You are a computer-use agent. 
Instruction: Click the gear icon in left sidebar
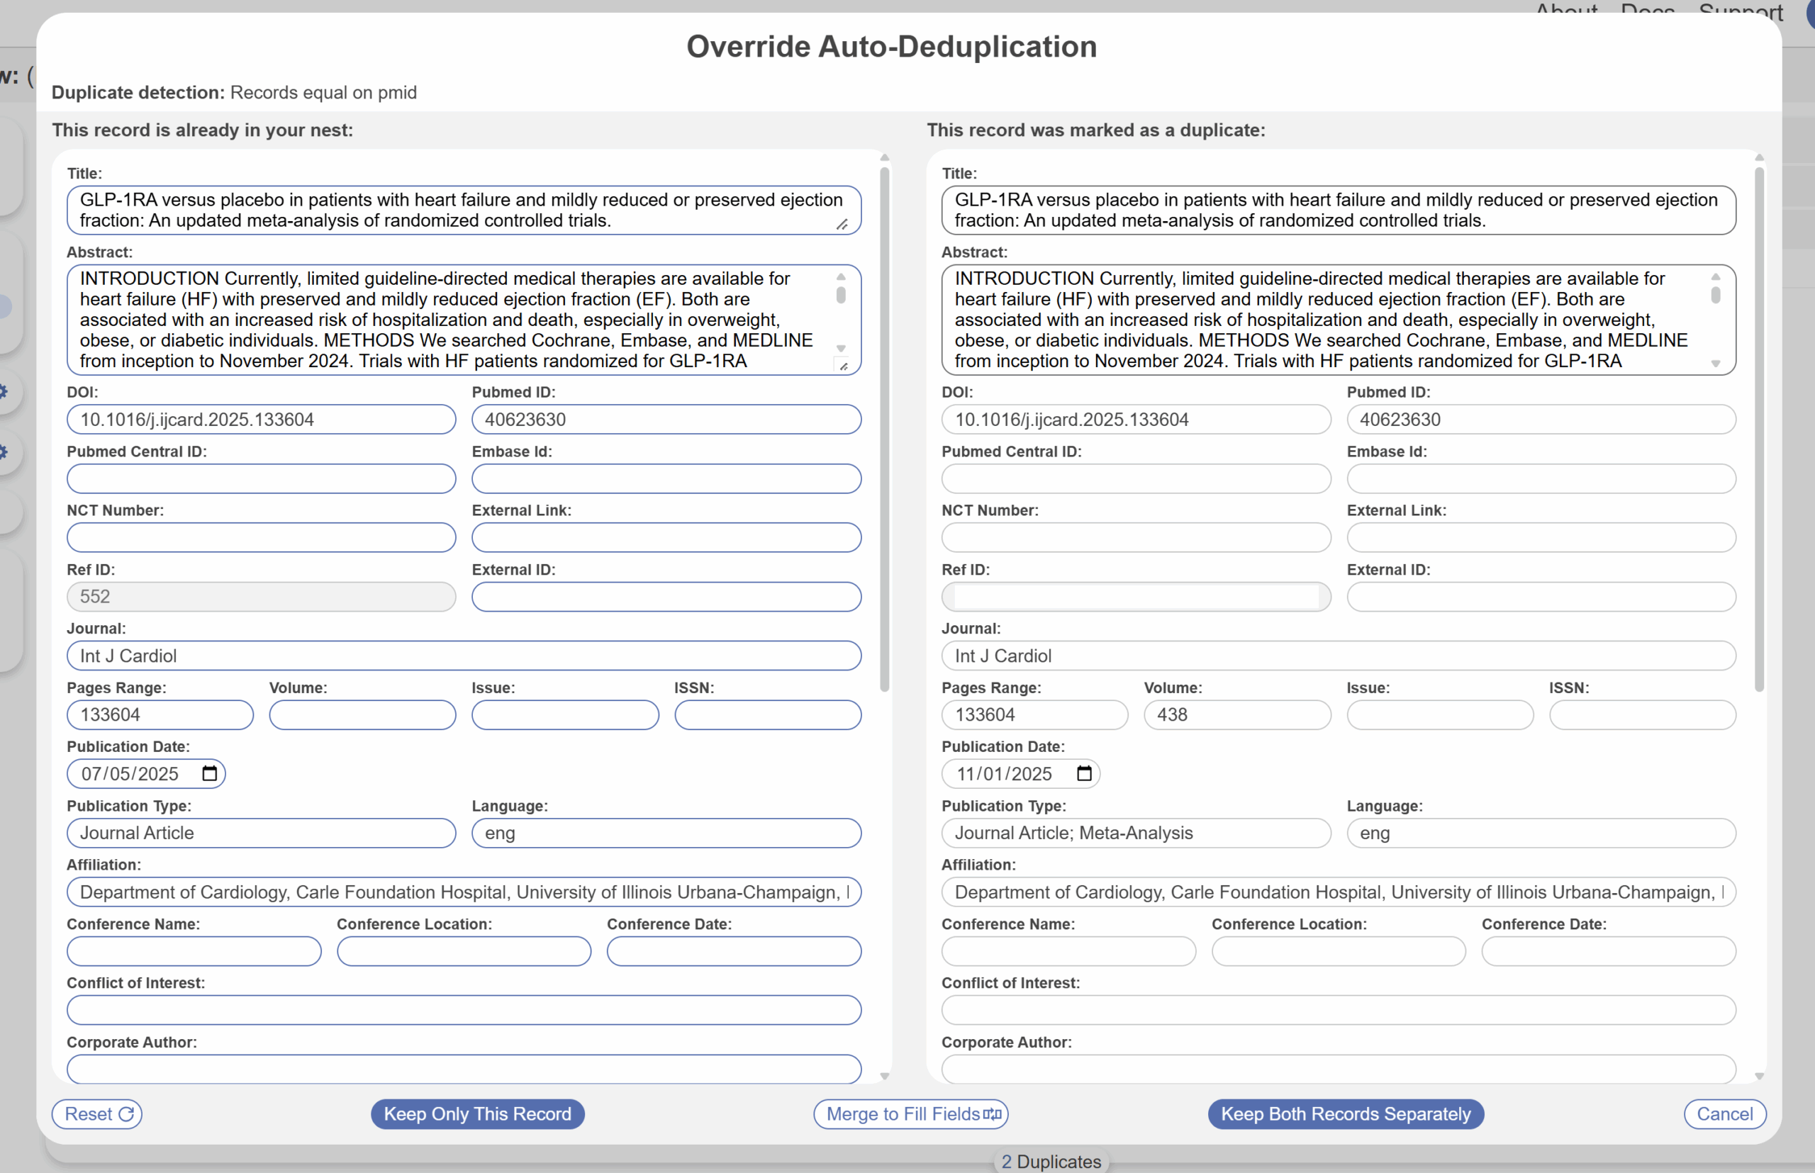click(4, 392)
